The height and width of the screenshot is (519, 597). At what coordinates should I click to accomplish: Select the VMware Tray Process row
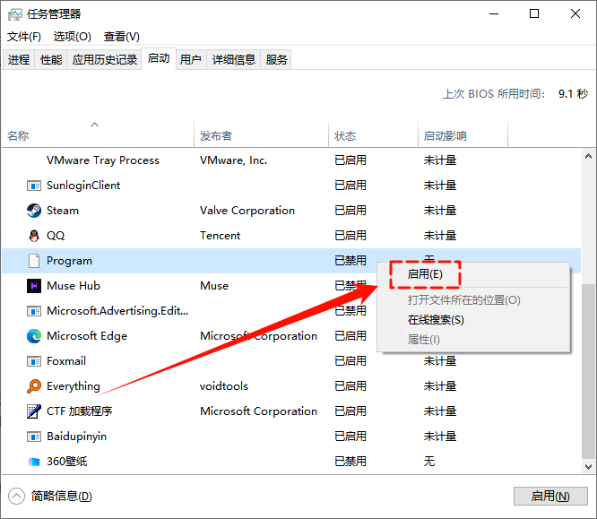click(x=291, y=160)
